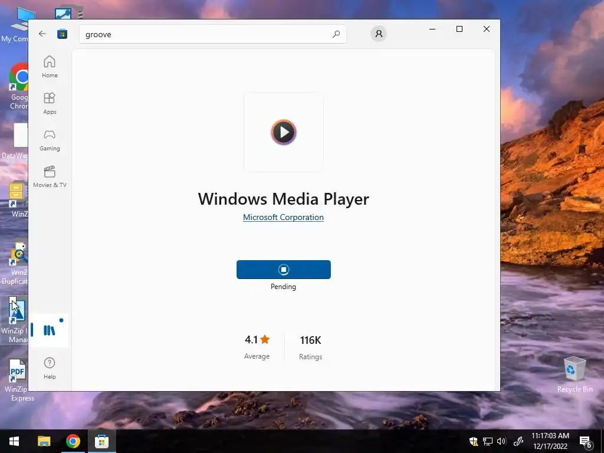
Task: Click the Microsoft Store logo icon
Action: pos(62,34)
